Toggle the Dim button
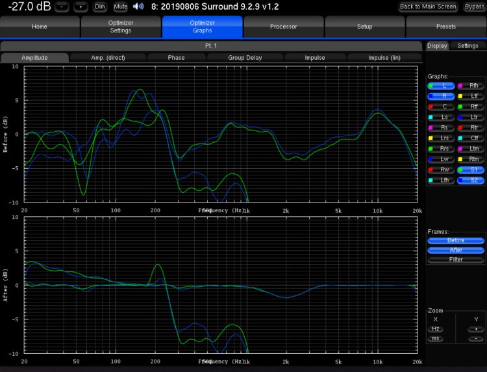This screenshot has height=372, width=487. [100, 6]
